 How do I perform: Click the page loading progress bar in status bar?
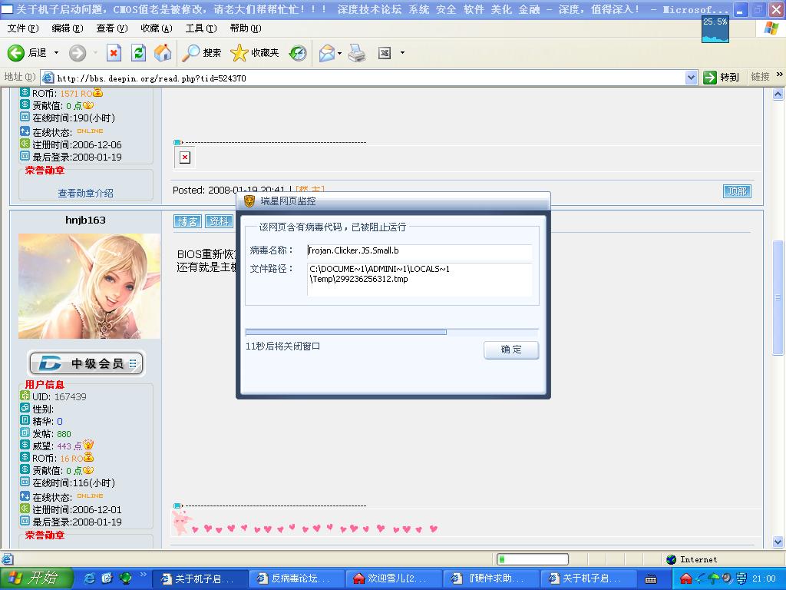[533, 559]
